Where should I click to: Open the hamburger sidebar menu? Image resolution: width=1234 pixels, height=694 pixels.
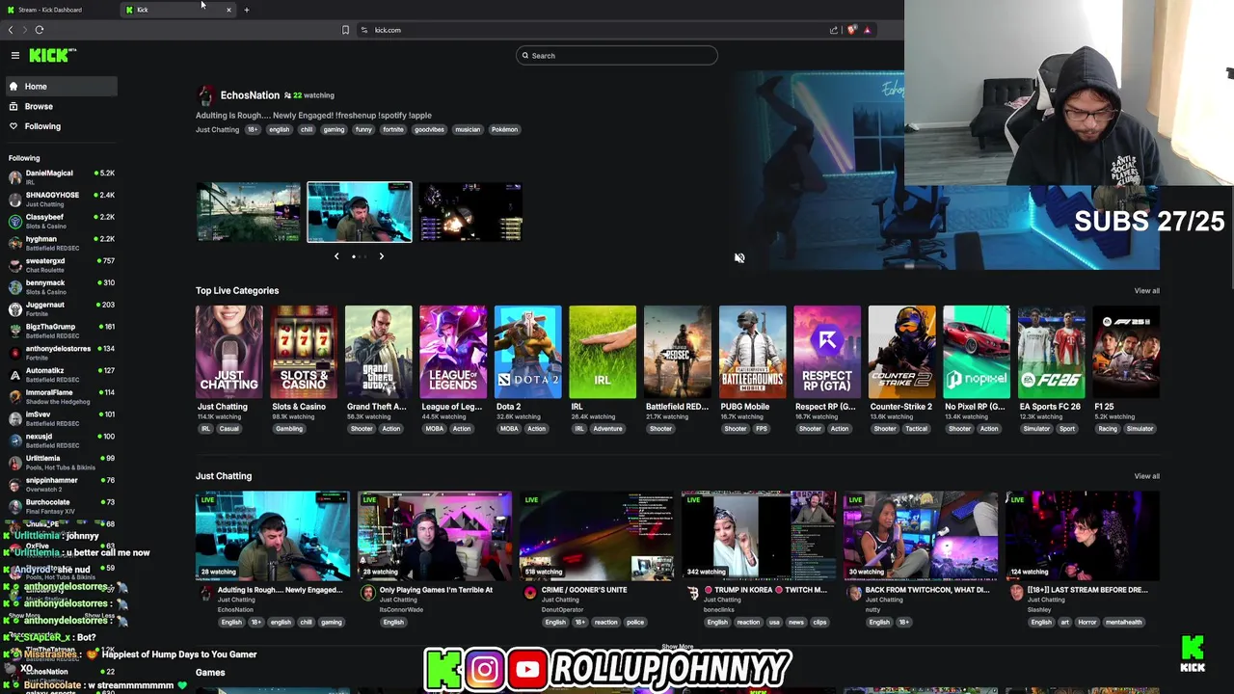tap(15, 56)
